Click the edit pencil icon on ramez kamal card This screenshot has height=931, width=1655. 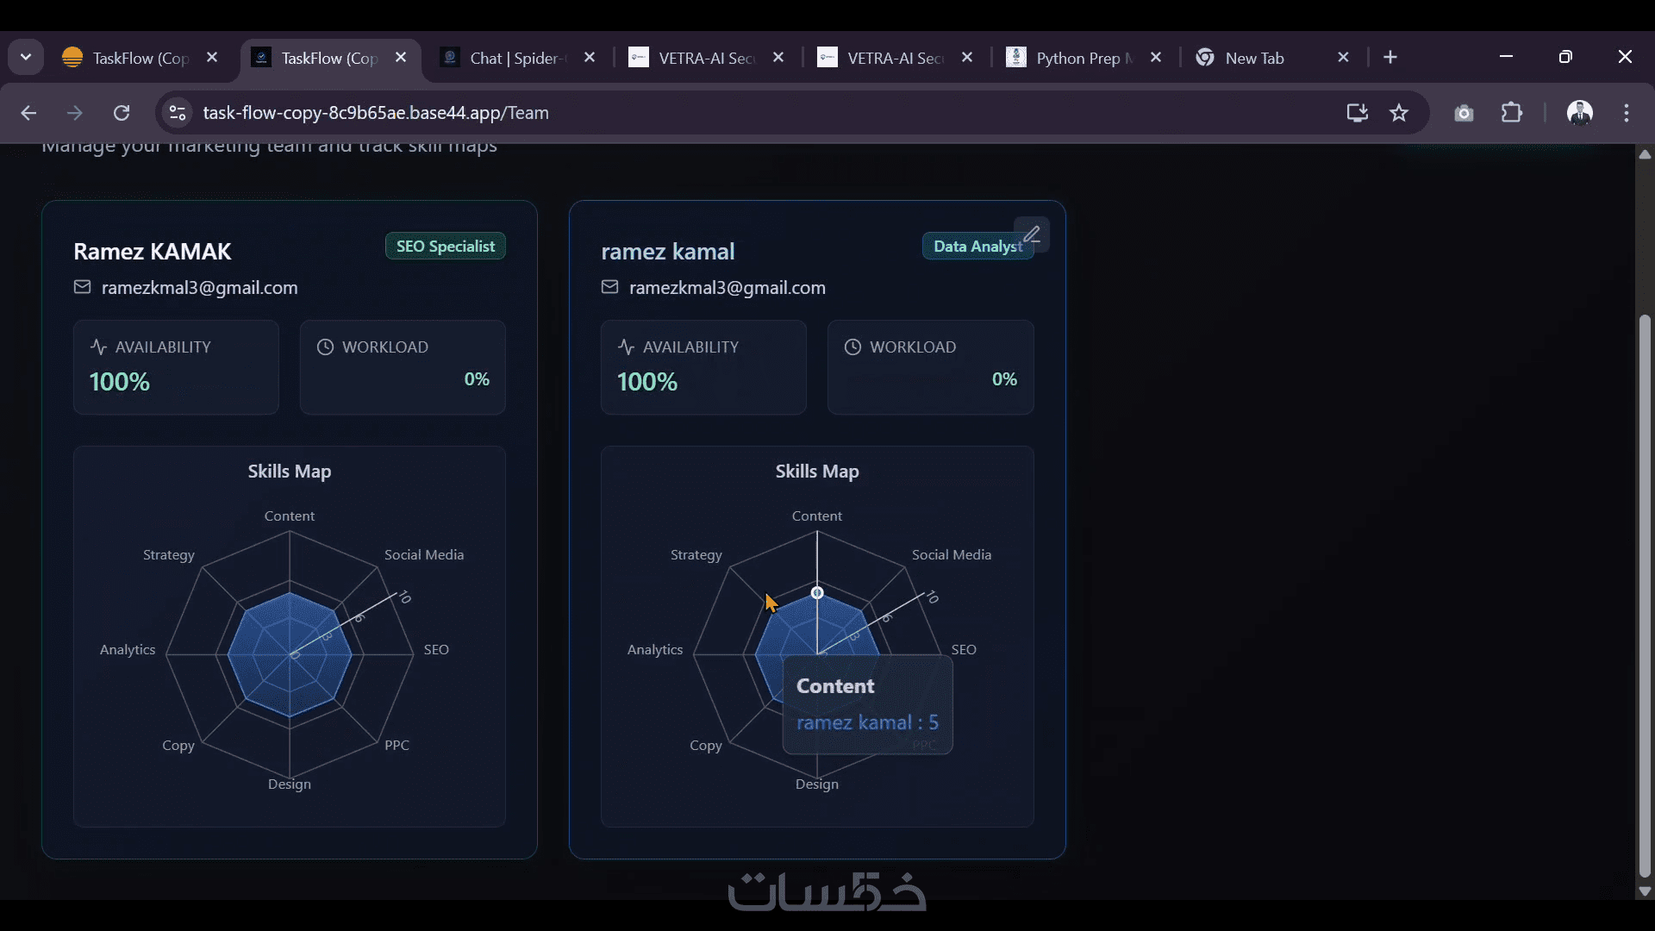(x=1032, y=234)
